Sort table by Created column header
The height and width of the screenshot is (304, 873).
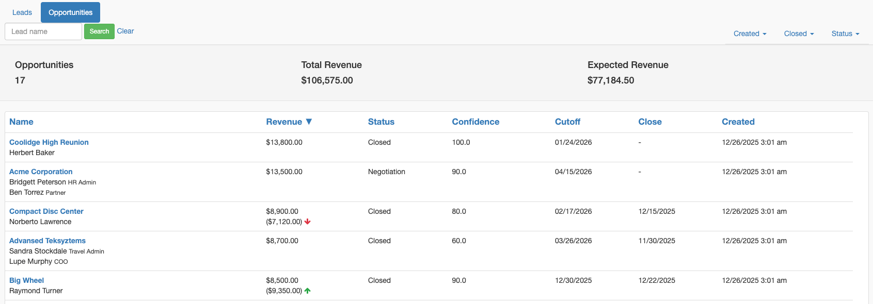click(x=738, y=122)
